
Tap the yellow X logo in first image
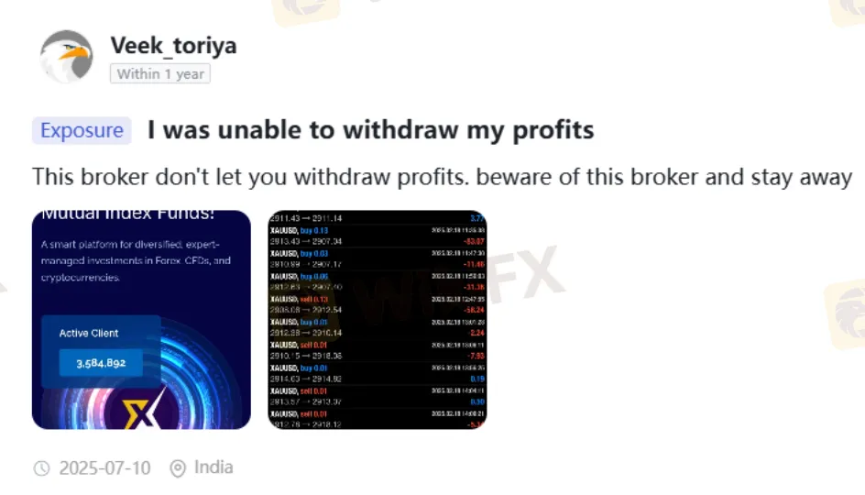click(142, 409)
